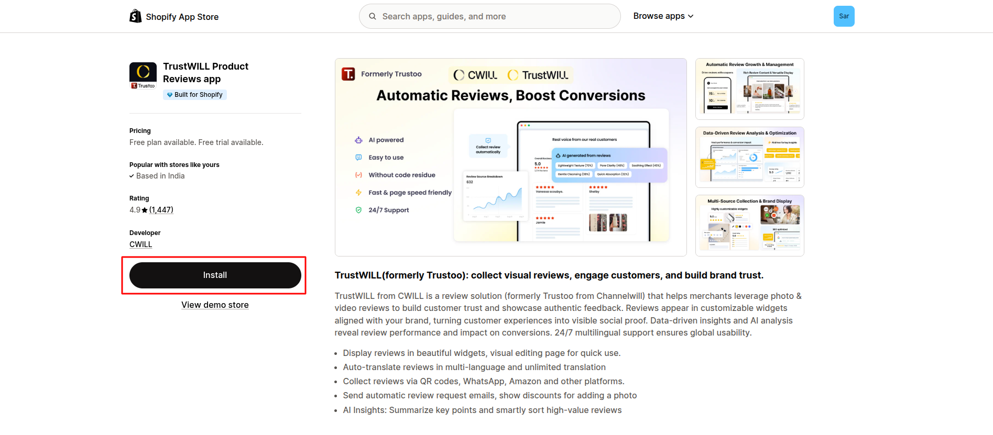
Task: Click the search magnifier icon
Action: 373,16
